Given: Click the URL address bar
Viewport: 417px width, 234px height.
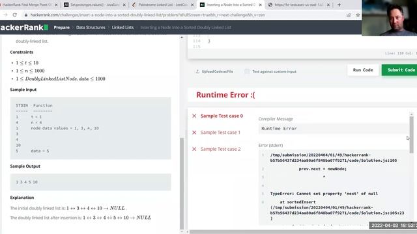Looking at the screenshot, I should tap(148, 15).
